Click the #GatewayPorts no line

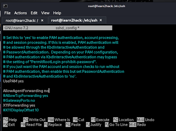[19, 100]
